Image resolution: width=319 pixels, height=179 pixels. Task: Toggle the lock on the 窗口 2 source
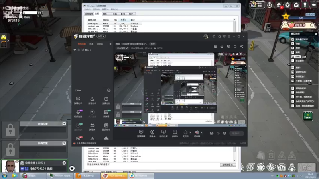coord(79,50)
